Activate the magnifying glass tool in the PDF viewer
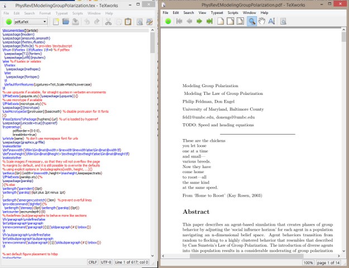The image size is (349, 268). 252,21
